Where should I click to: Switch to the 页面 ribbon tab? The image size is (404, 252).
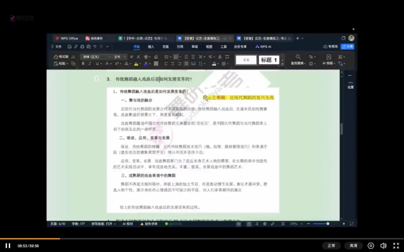(165, 47)
